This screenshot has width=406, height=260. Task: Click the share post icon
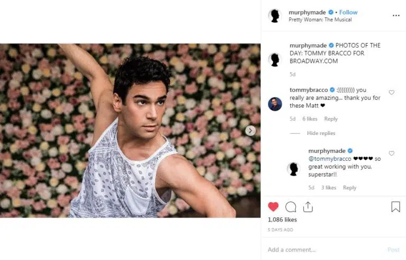pos(308,206)
